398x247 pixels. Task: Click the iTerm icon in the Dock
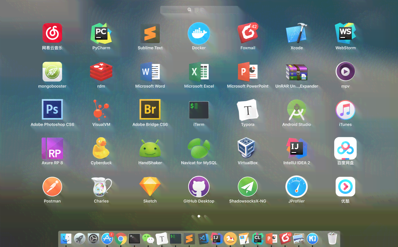coord(176,239)
